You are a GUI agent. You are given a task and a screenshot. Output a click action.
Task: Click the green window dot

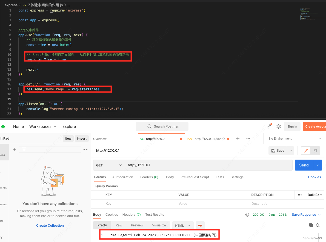[x=3, y=127]
